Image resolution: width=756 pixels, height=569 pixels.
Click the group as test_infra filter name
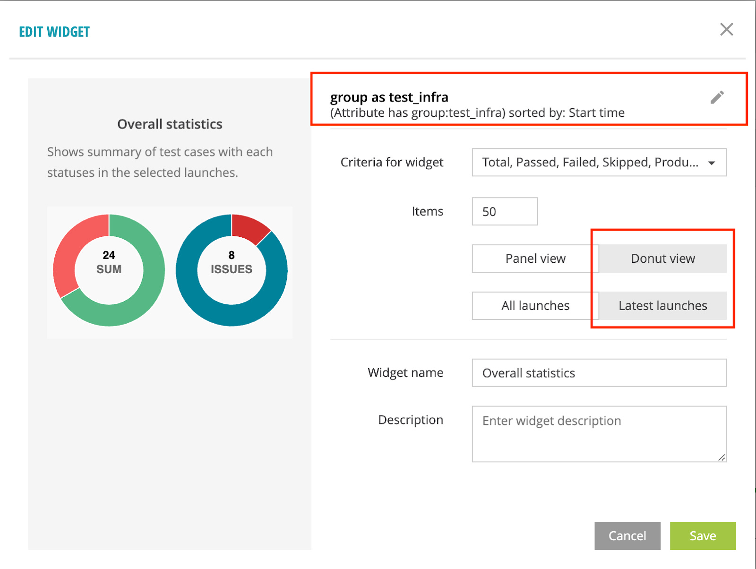coord(389,97)
